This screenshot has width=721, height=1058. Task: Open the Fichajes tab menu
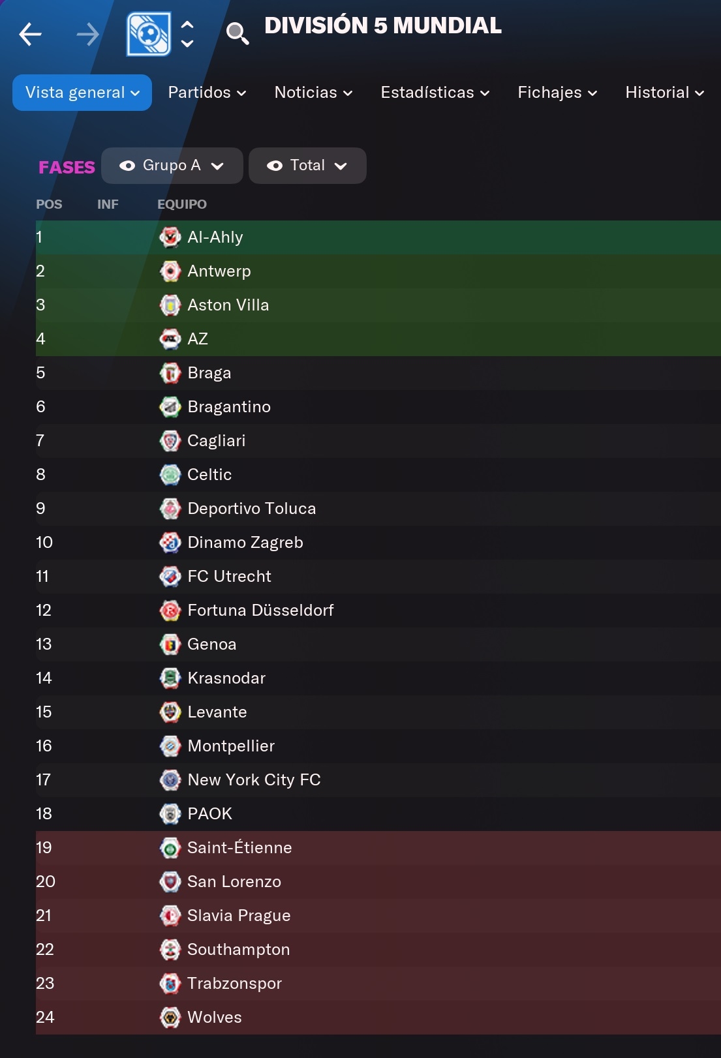[x=557, y=93]
